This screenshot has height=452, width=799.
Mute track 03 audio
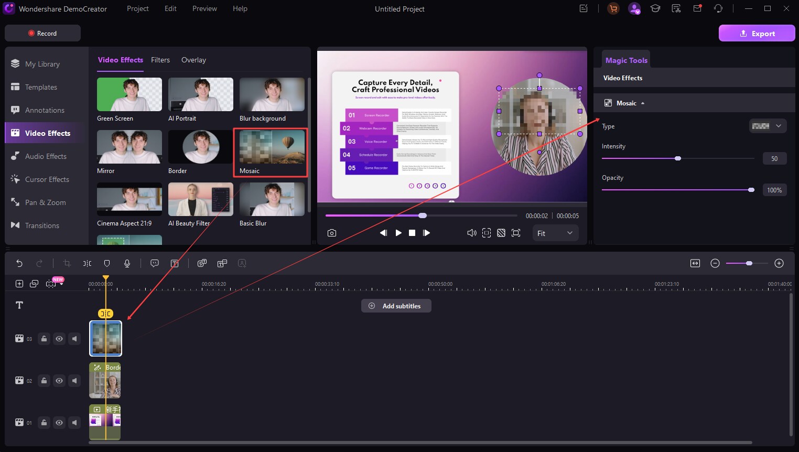74,339
